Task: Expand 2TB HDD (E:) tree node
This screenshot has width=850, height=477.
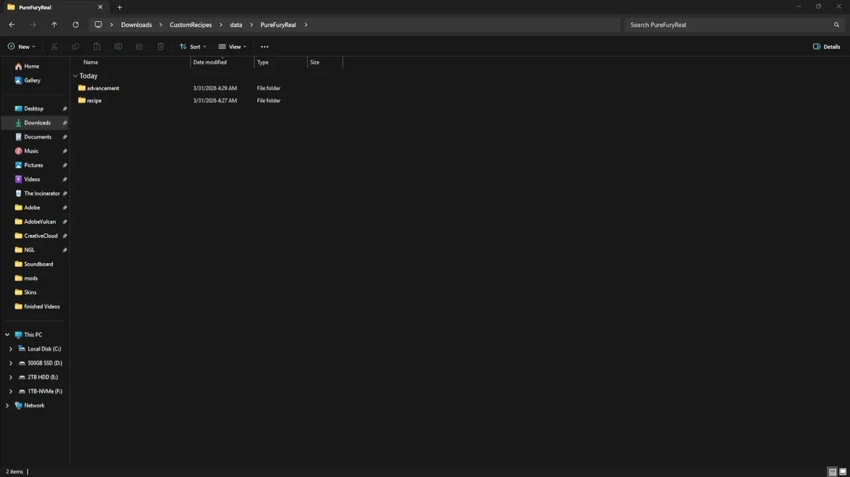Action: 11,377
